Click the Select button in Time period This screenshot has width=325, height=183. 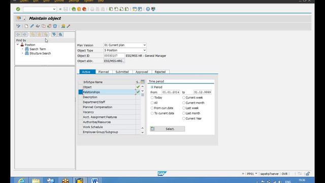167,129
